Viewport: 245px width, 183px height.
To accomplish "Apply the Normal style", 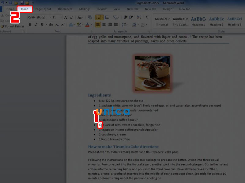I will 162,21.
